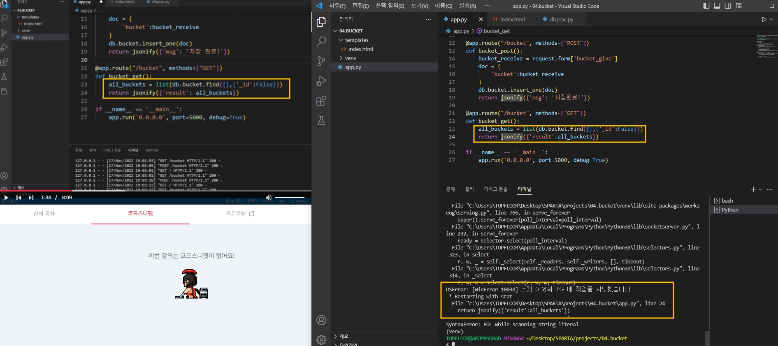Expand the venv folder in the lecture video
Image resolution: width=778 pixels, height=346 pixels.
click(19, 30)
